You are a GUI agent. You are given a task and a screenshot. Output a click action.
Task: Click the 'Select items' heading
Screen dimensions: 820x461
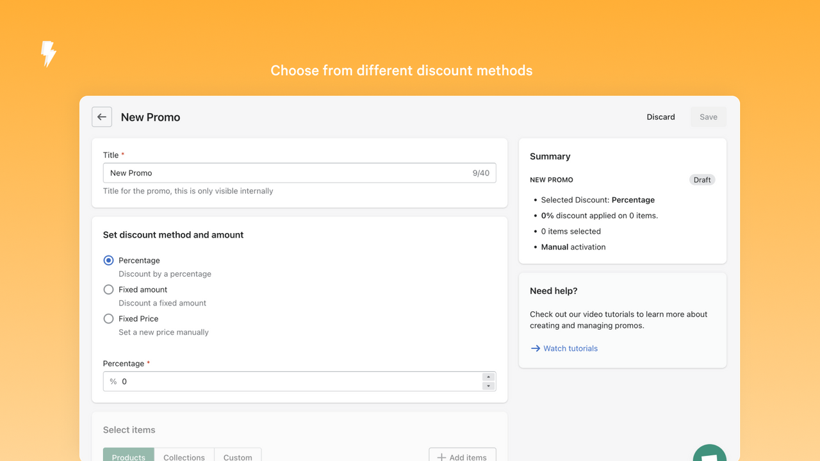pyautogui.click(x=129, y=430)
